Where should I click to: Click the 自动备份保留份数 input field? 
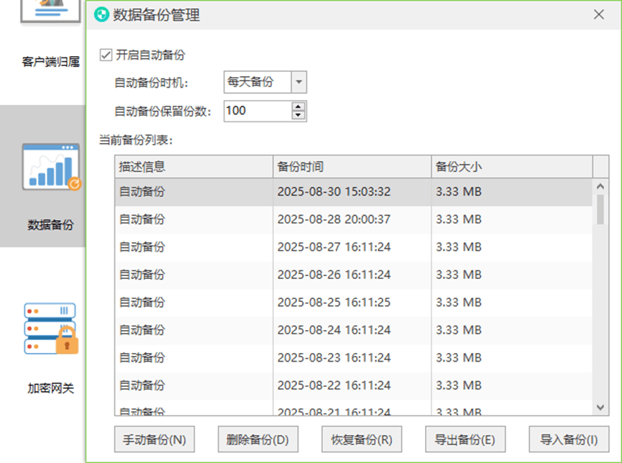[257, 111]
